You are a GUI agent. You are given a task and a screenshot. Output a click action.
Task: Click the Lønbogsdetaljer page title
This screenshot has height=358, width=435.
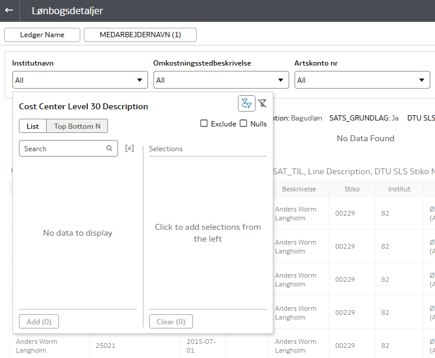click(67, 11)
